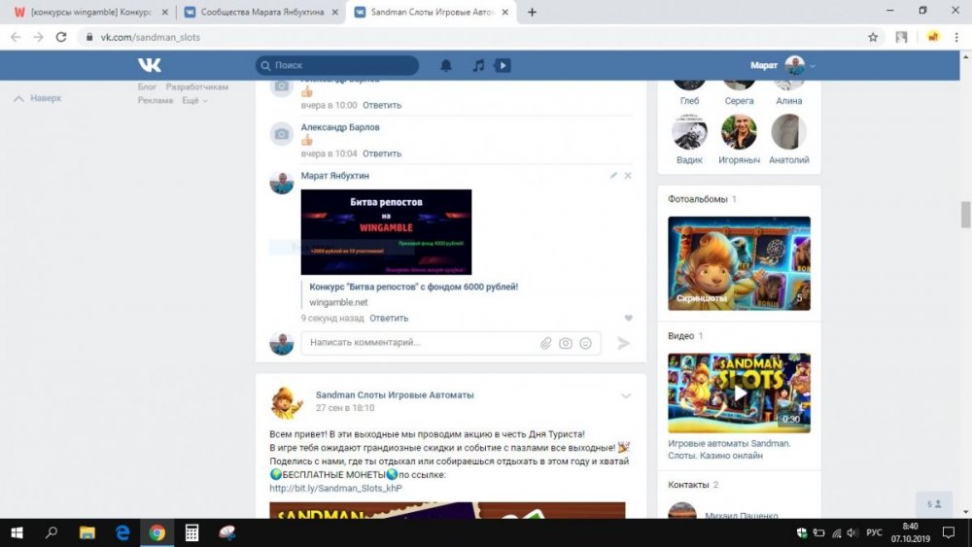Open the music note icon
Image resolution: width=972 pixels, height=547 pixels.
(x=477, y=66)
